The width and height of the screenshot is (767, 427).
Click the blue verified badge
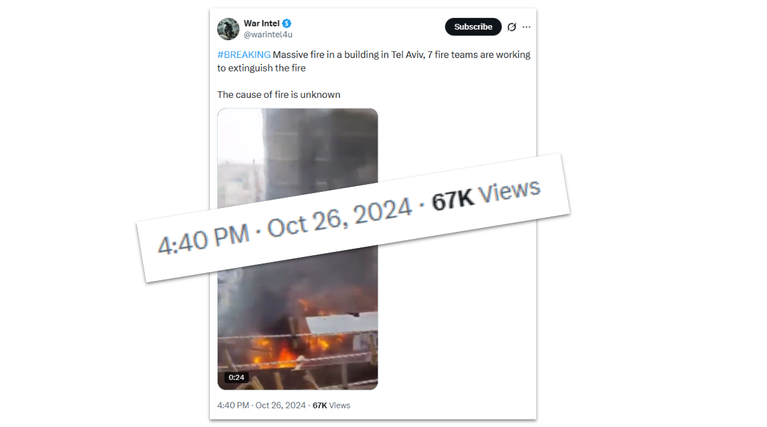click(287, 24)
